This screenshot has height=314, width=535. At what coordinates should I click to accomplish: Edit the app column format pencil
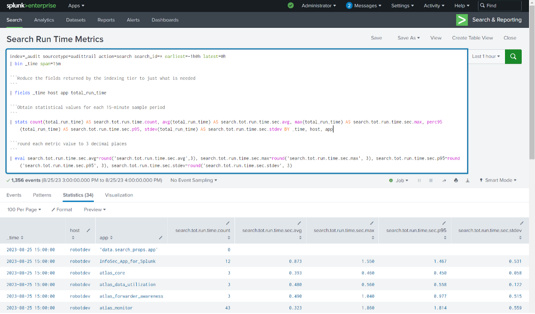[x=161, y=237]
